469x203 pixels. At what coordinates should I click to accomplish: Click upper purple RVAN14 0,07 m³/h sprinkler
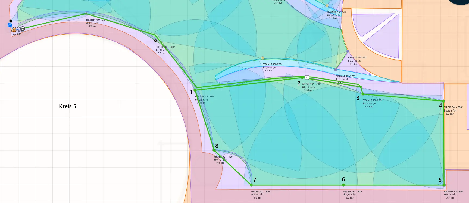pyautogui.click(x=348, y=51)
